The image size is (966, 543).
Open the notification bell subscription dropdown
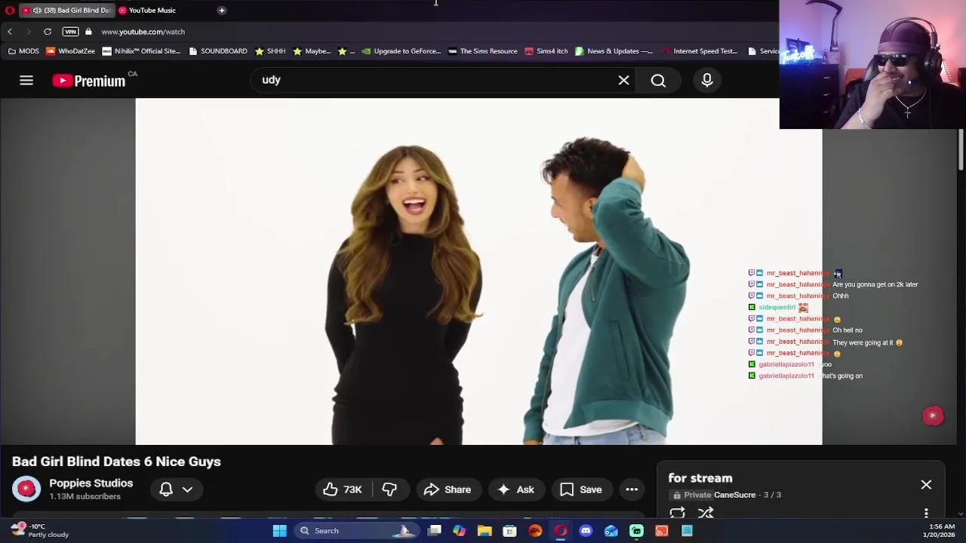click(x=176, y=489)
